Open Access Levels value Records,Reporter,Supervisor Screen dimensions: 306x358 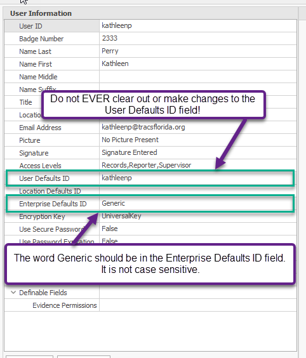click(198, 165)
